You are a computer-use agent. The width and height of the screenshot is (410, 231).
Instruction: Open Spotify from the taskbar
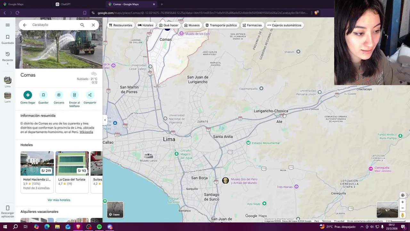pyautogui.click(x=99, y=227)
